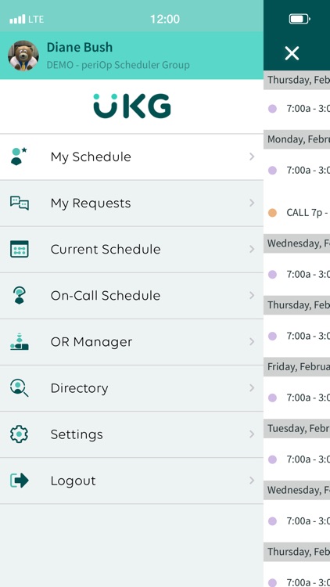
Task: Click the Logout label
Action: coord(73,481)
